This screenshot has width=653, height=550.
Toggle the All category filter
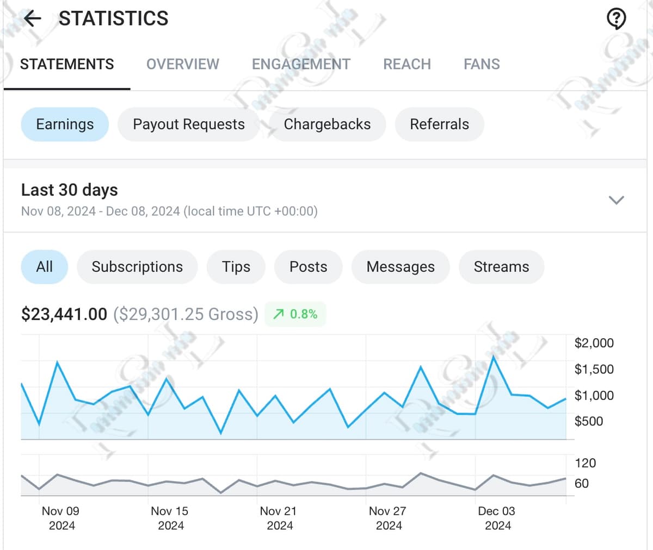[x=44, y=267]
